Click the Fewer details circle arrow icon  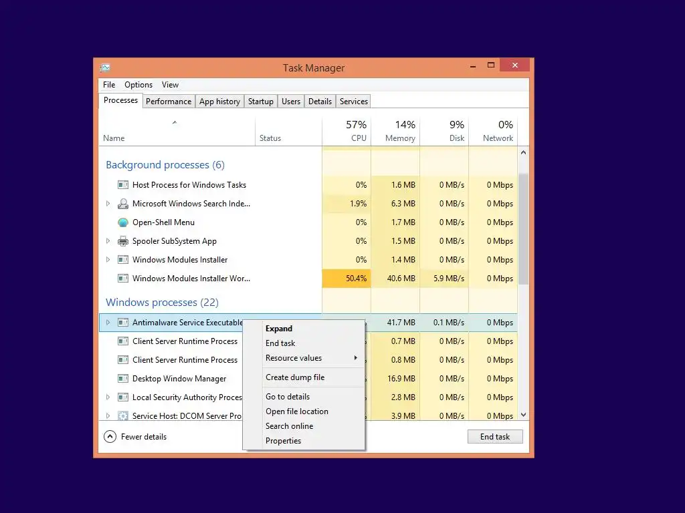click(x=110, y=437)
